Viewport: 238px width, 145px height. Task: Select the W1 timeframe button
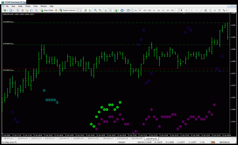[x=168, y=10]
